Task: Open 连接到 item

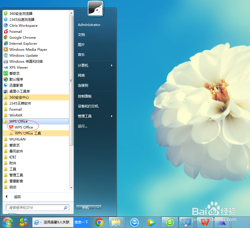Action: pyautogui.click(x=83, y=85)
